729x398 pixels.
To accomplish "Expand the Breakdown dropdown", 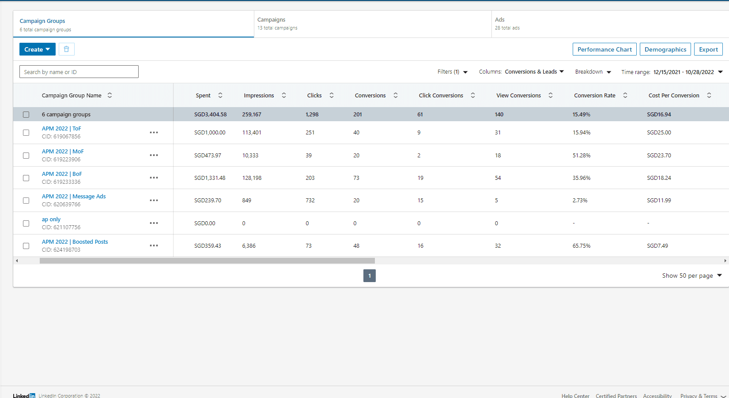I will point(593,72).
